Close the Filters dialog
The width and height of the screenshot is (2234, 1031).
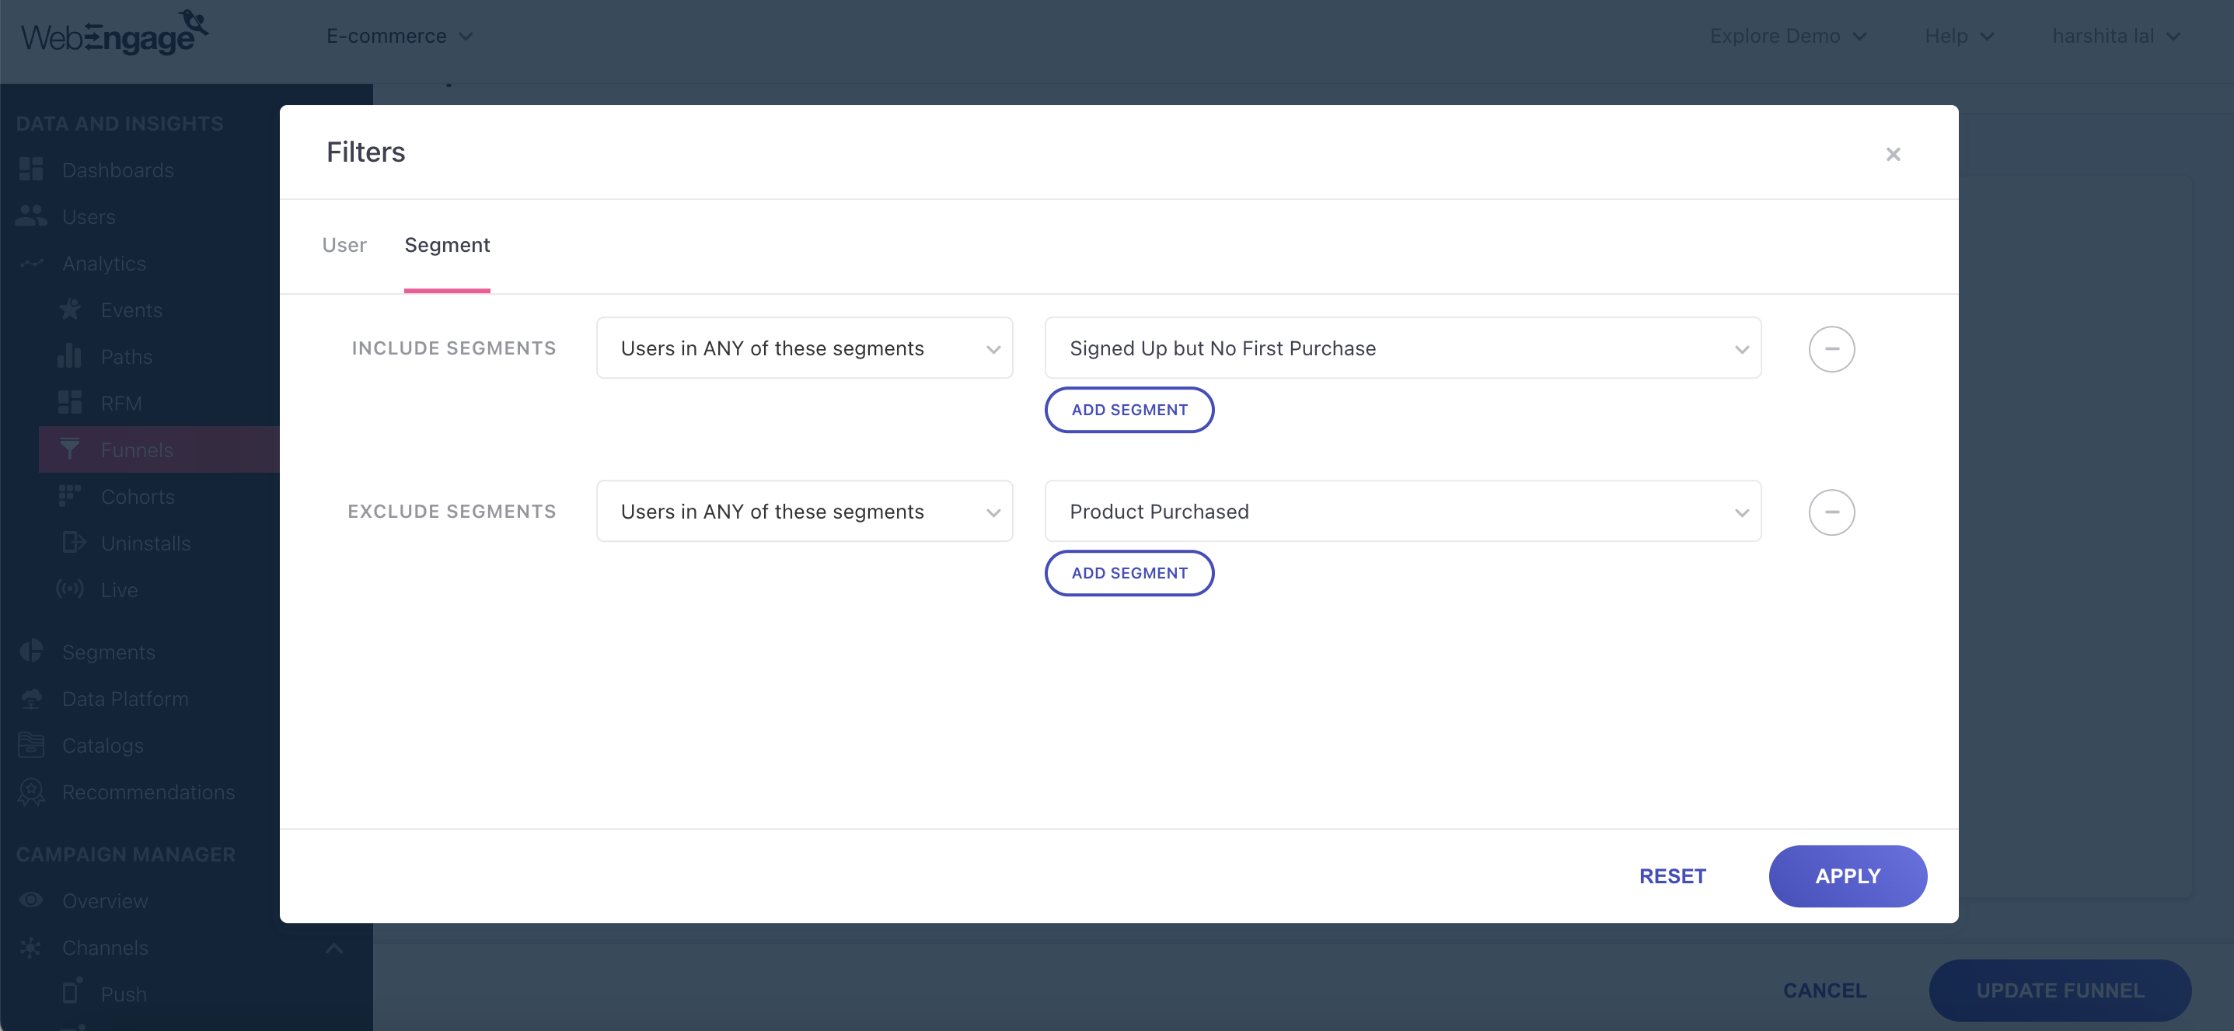click(x=1892, y=155)
